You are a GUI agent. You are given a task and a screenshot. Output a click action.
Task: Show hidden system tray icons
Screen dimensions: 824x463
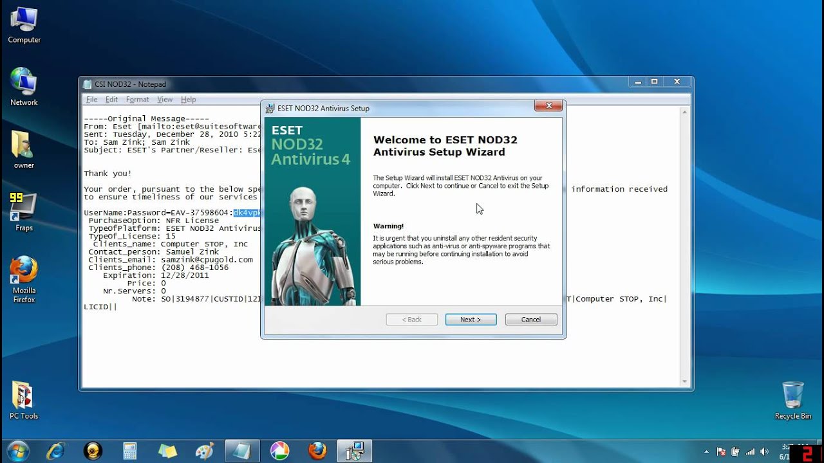click(706, 452)
